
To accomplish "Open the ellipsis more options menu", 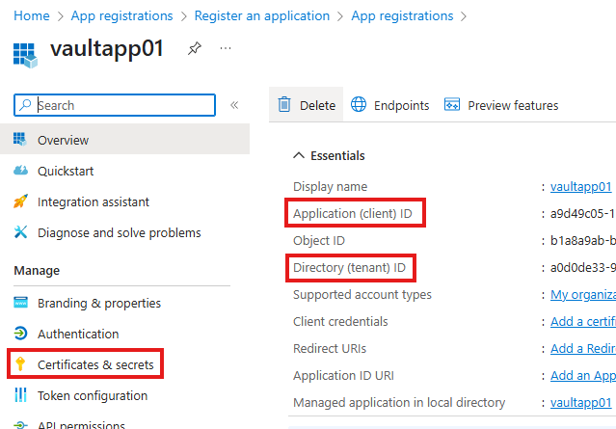I will (226, 48).
